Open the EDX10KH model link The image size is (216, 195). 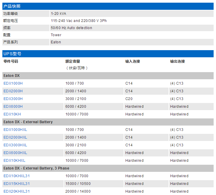click(x=12, y=114)
